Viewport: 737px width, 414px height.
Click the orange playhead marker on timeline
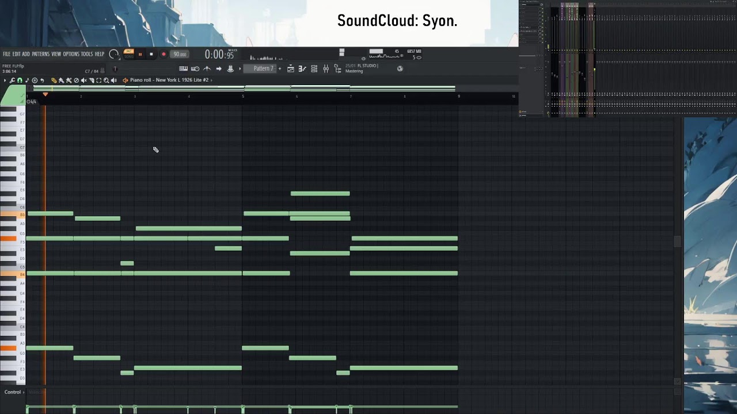coord(45,94)
